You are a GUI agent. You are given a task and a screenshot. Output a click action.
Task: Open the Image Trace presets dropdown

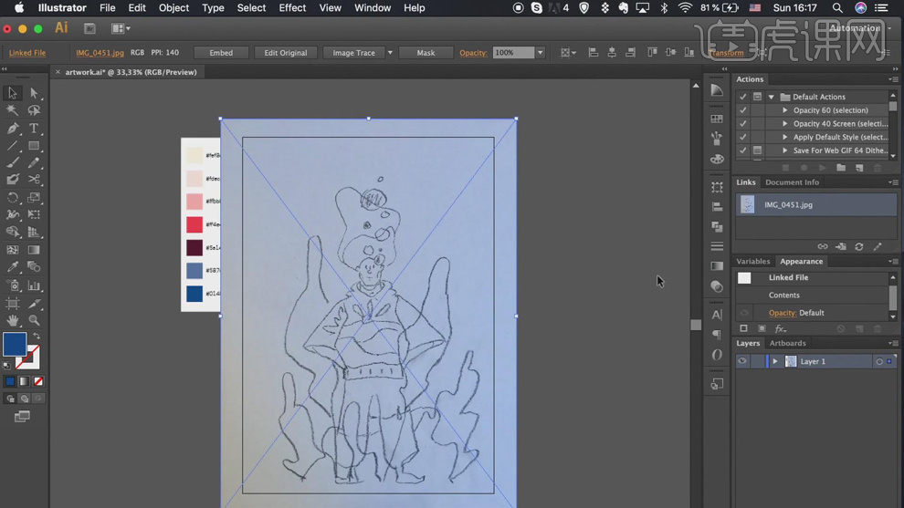pos(390,53)
